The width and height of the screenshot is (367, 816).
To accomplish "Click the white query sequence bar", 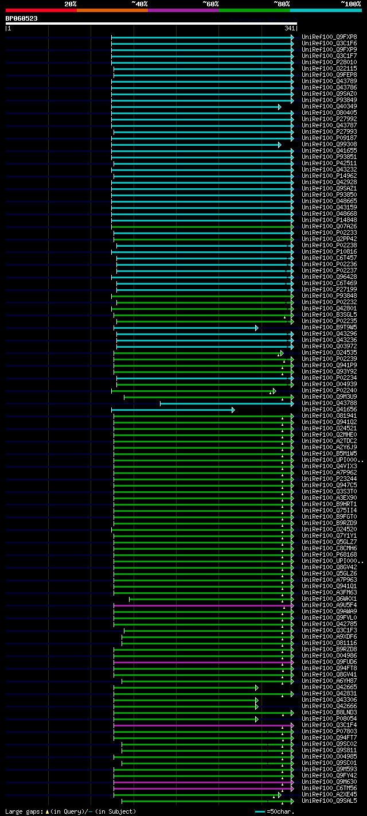I will point(151,24).
